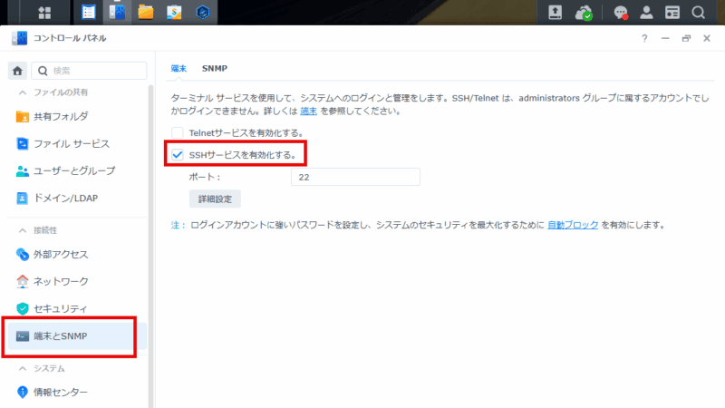The image size is (725, 408).
Task: Open the fourth taskbar app with S icon
Action: pyautogui.click(x=174, y=13)
